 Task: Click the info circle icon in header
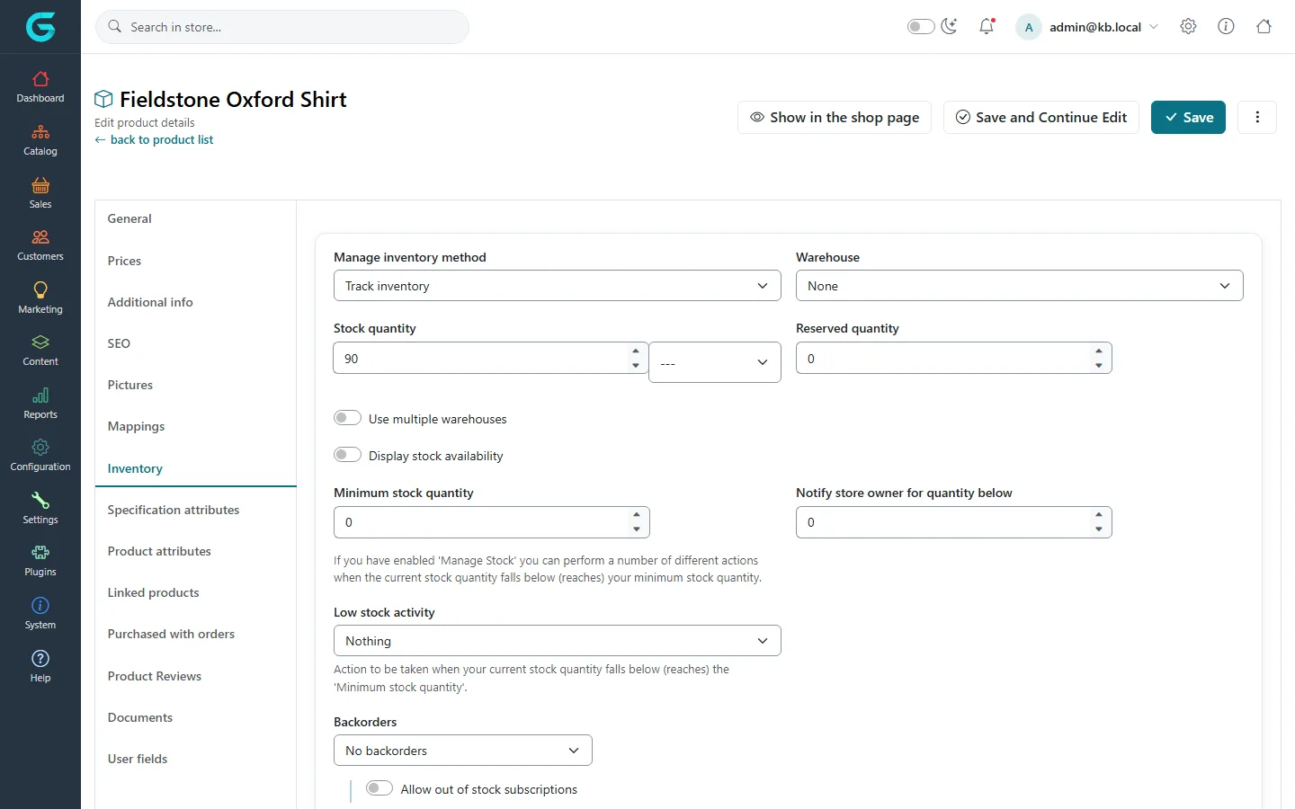pos(1226,26)
